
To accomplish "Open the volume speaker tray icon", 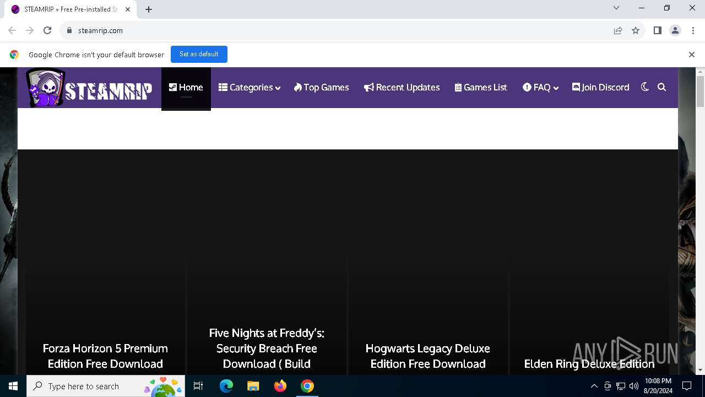I will [x=634, y=386].
